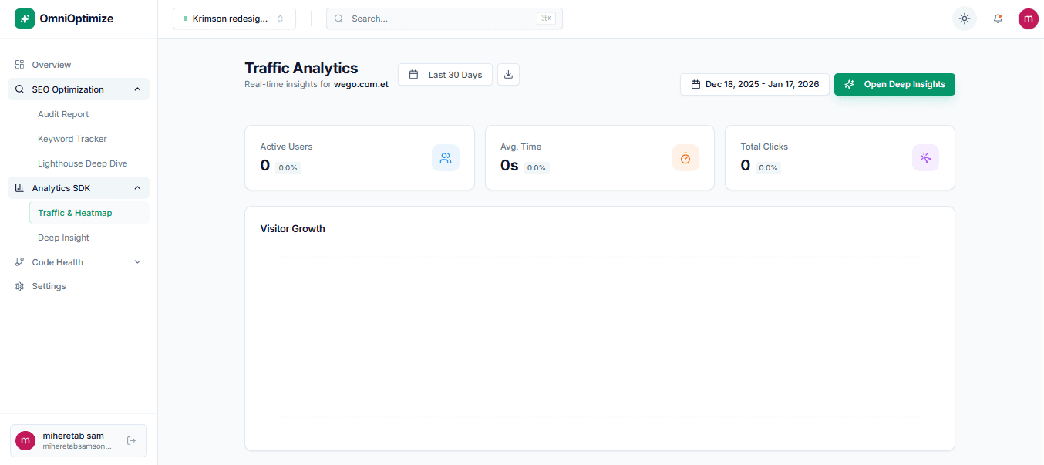The image size is (1044, 465).
Task: Open Deep Insight page
Action: pos(63,238)
